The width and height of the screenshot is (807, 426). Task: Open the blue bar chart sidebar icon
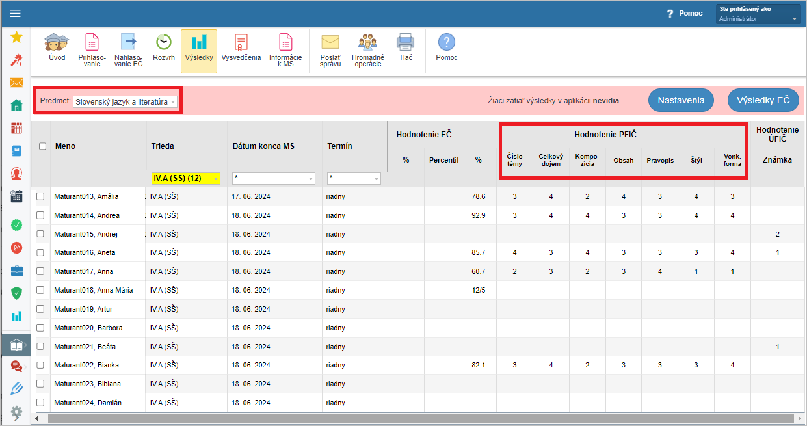click(17, 316)
